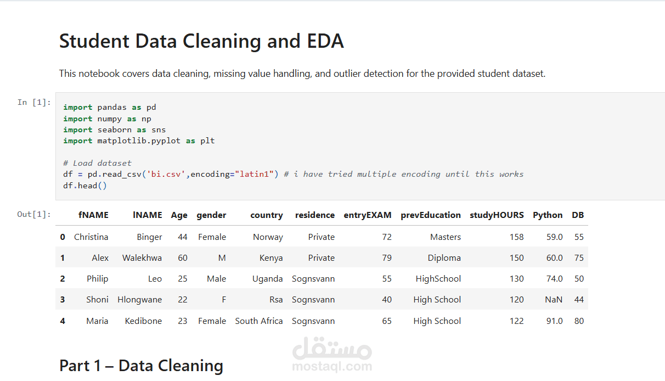Click the 'import seaborn as sns' line
This screenshot has width=665, height=381.
[x=114, y=130]
